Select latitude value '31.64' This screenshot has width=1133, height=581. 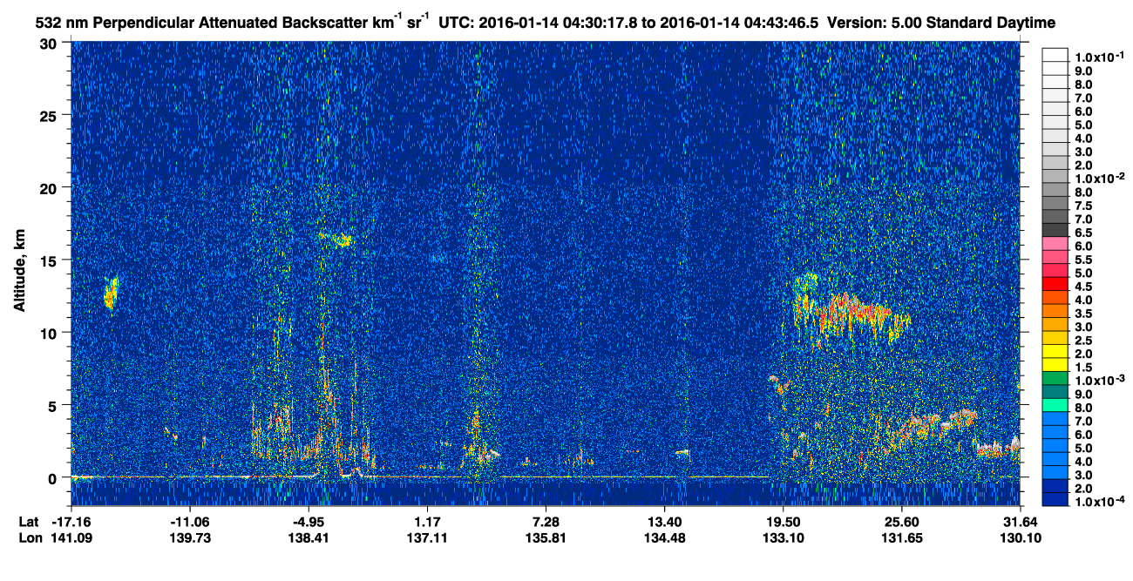pyautogui.click(x=1020, y=521)
